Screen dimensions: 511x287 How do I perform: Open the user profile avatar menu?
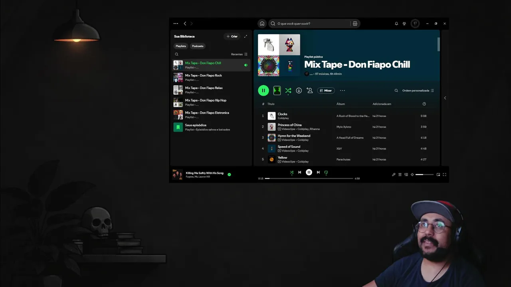coord(415,24)
